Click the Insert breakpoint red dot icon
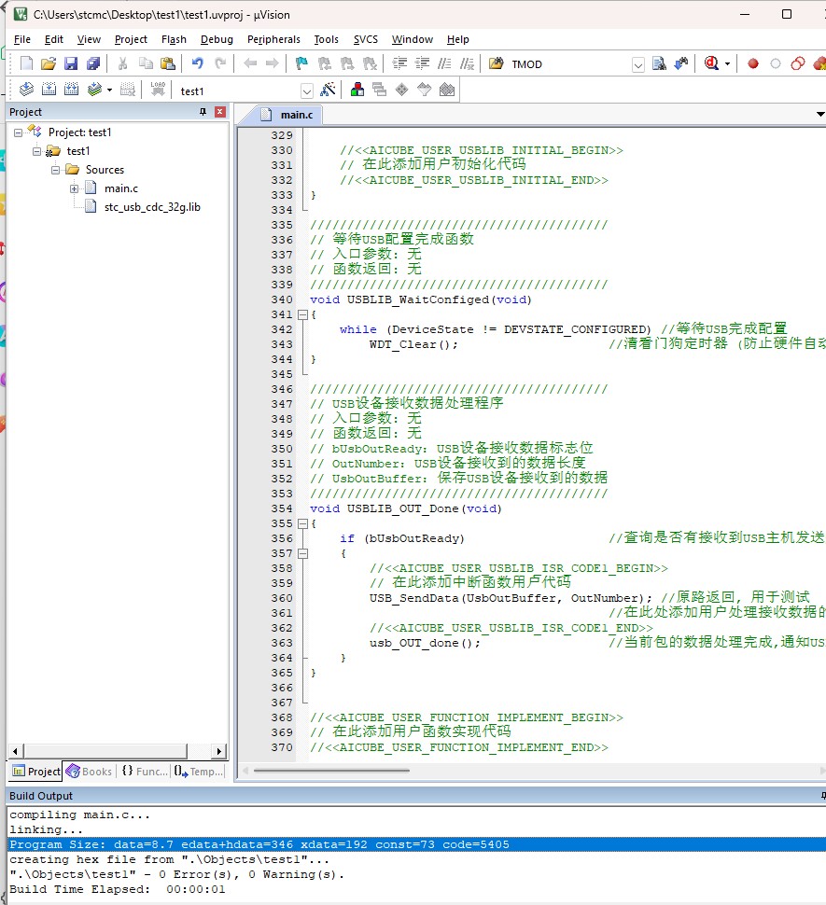Viewport: 826px width, 905px height. 752,63
